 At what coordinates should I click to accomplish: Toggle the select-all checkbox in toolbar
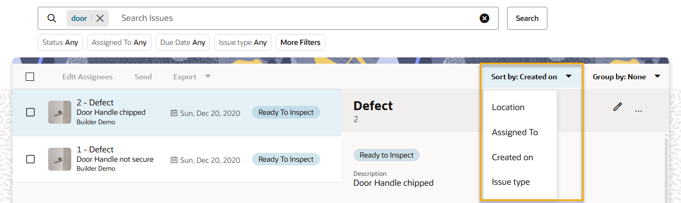(30, 77)
